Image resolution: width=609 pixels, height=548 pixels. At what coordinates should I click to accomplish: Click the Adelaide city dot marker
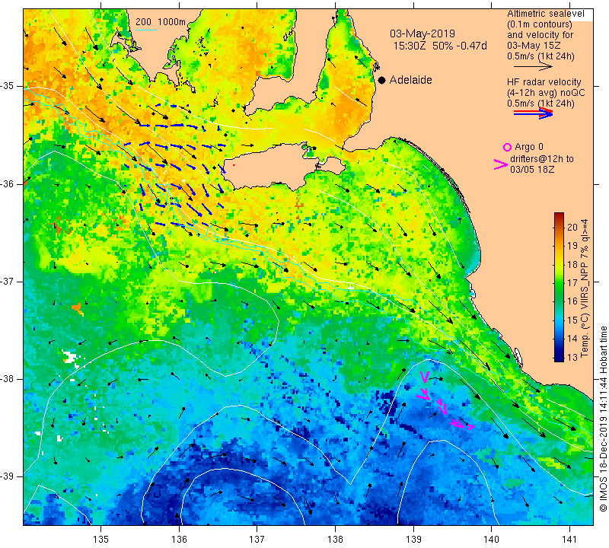[x=382, y=80]
